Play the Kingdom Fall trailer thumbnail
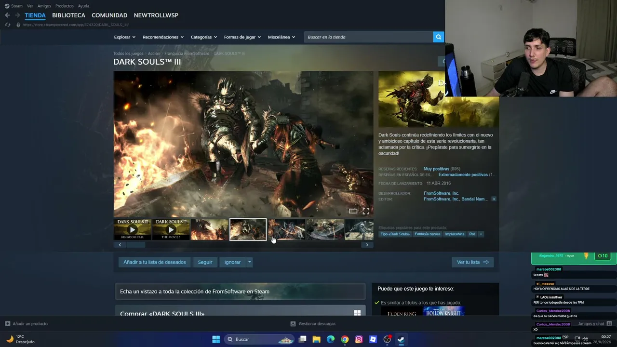Image resolution: width=617 pixels, height=347 pixels. (x=132, y=229)
